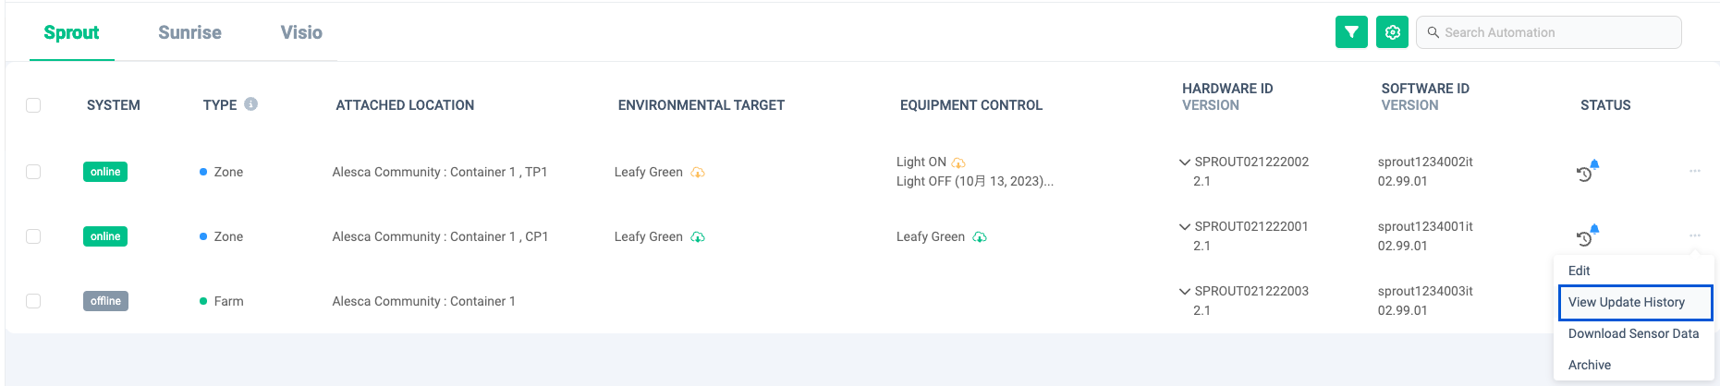The height and width of the screenshot is (386, 1720).
Task: Click the Search Automation input field
Action: 1549,32
